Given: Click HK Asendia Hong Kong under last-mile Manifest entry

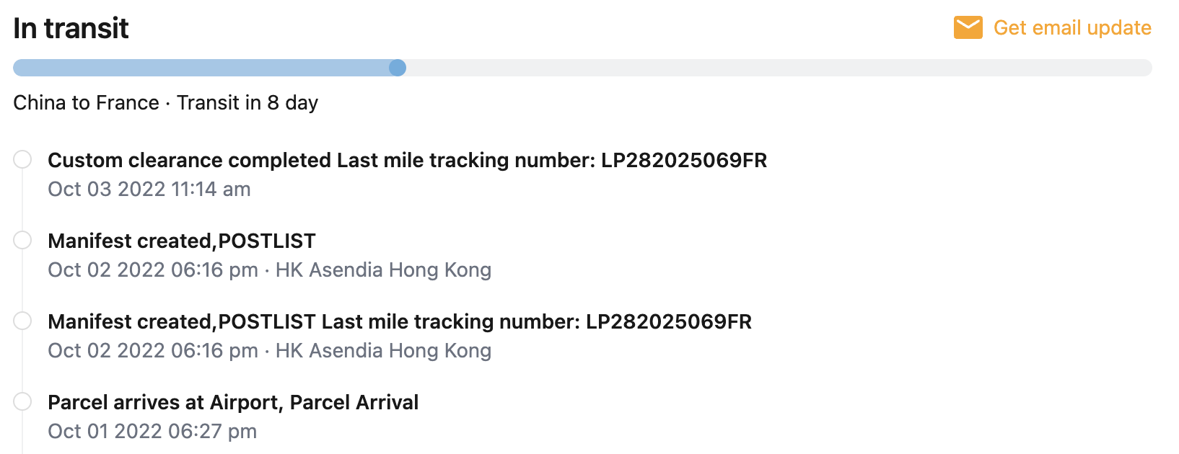Looking at the screenshot, I should (383, 350).
